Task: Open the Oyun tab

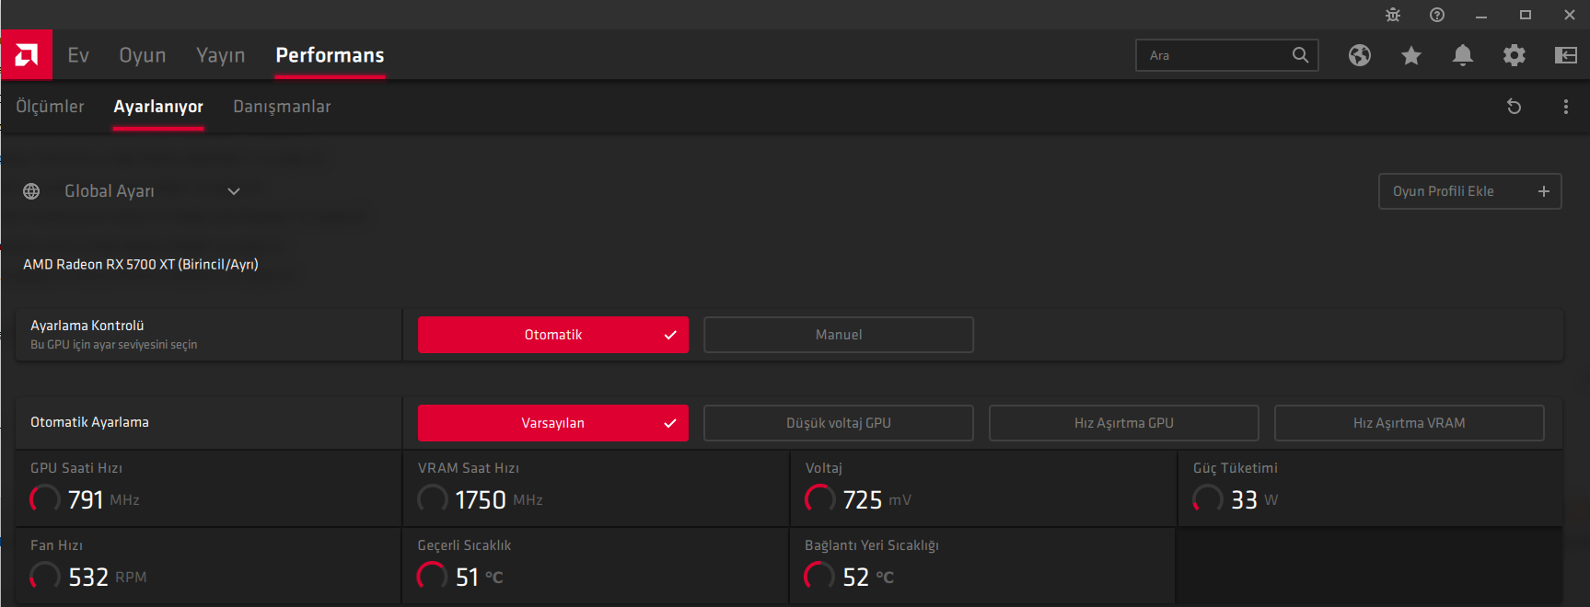Action: 143,55
